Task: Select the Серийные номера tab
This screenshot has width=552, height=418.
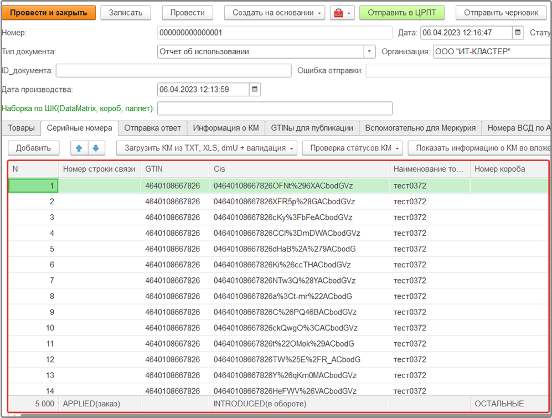Action: (79, 128)
